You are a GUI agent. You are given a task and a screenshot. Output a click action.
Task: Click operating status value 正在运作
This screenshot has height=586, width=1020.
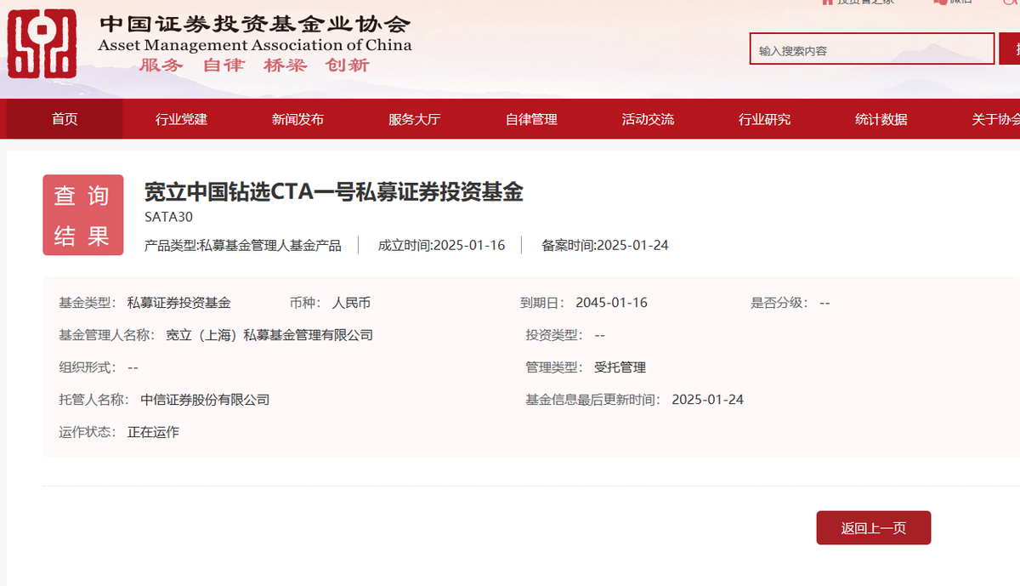coord(153,432)
